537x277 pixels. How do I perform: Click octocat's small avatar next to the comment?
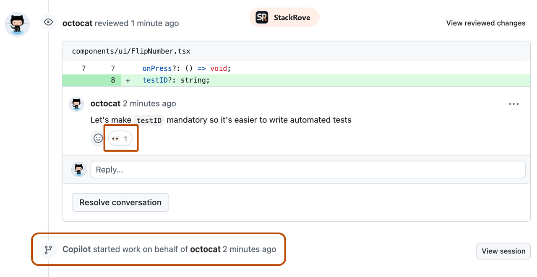[76, 104]
